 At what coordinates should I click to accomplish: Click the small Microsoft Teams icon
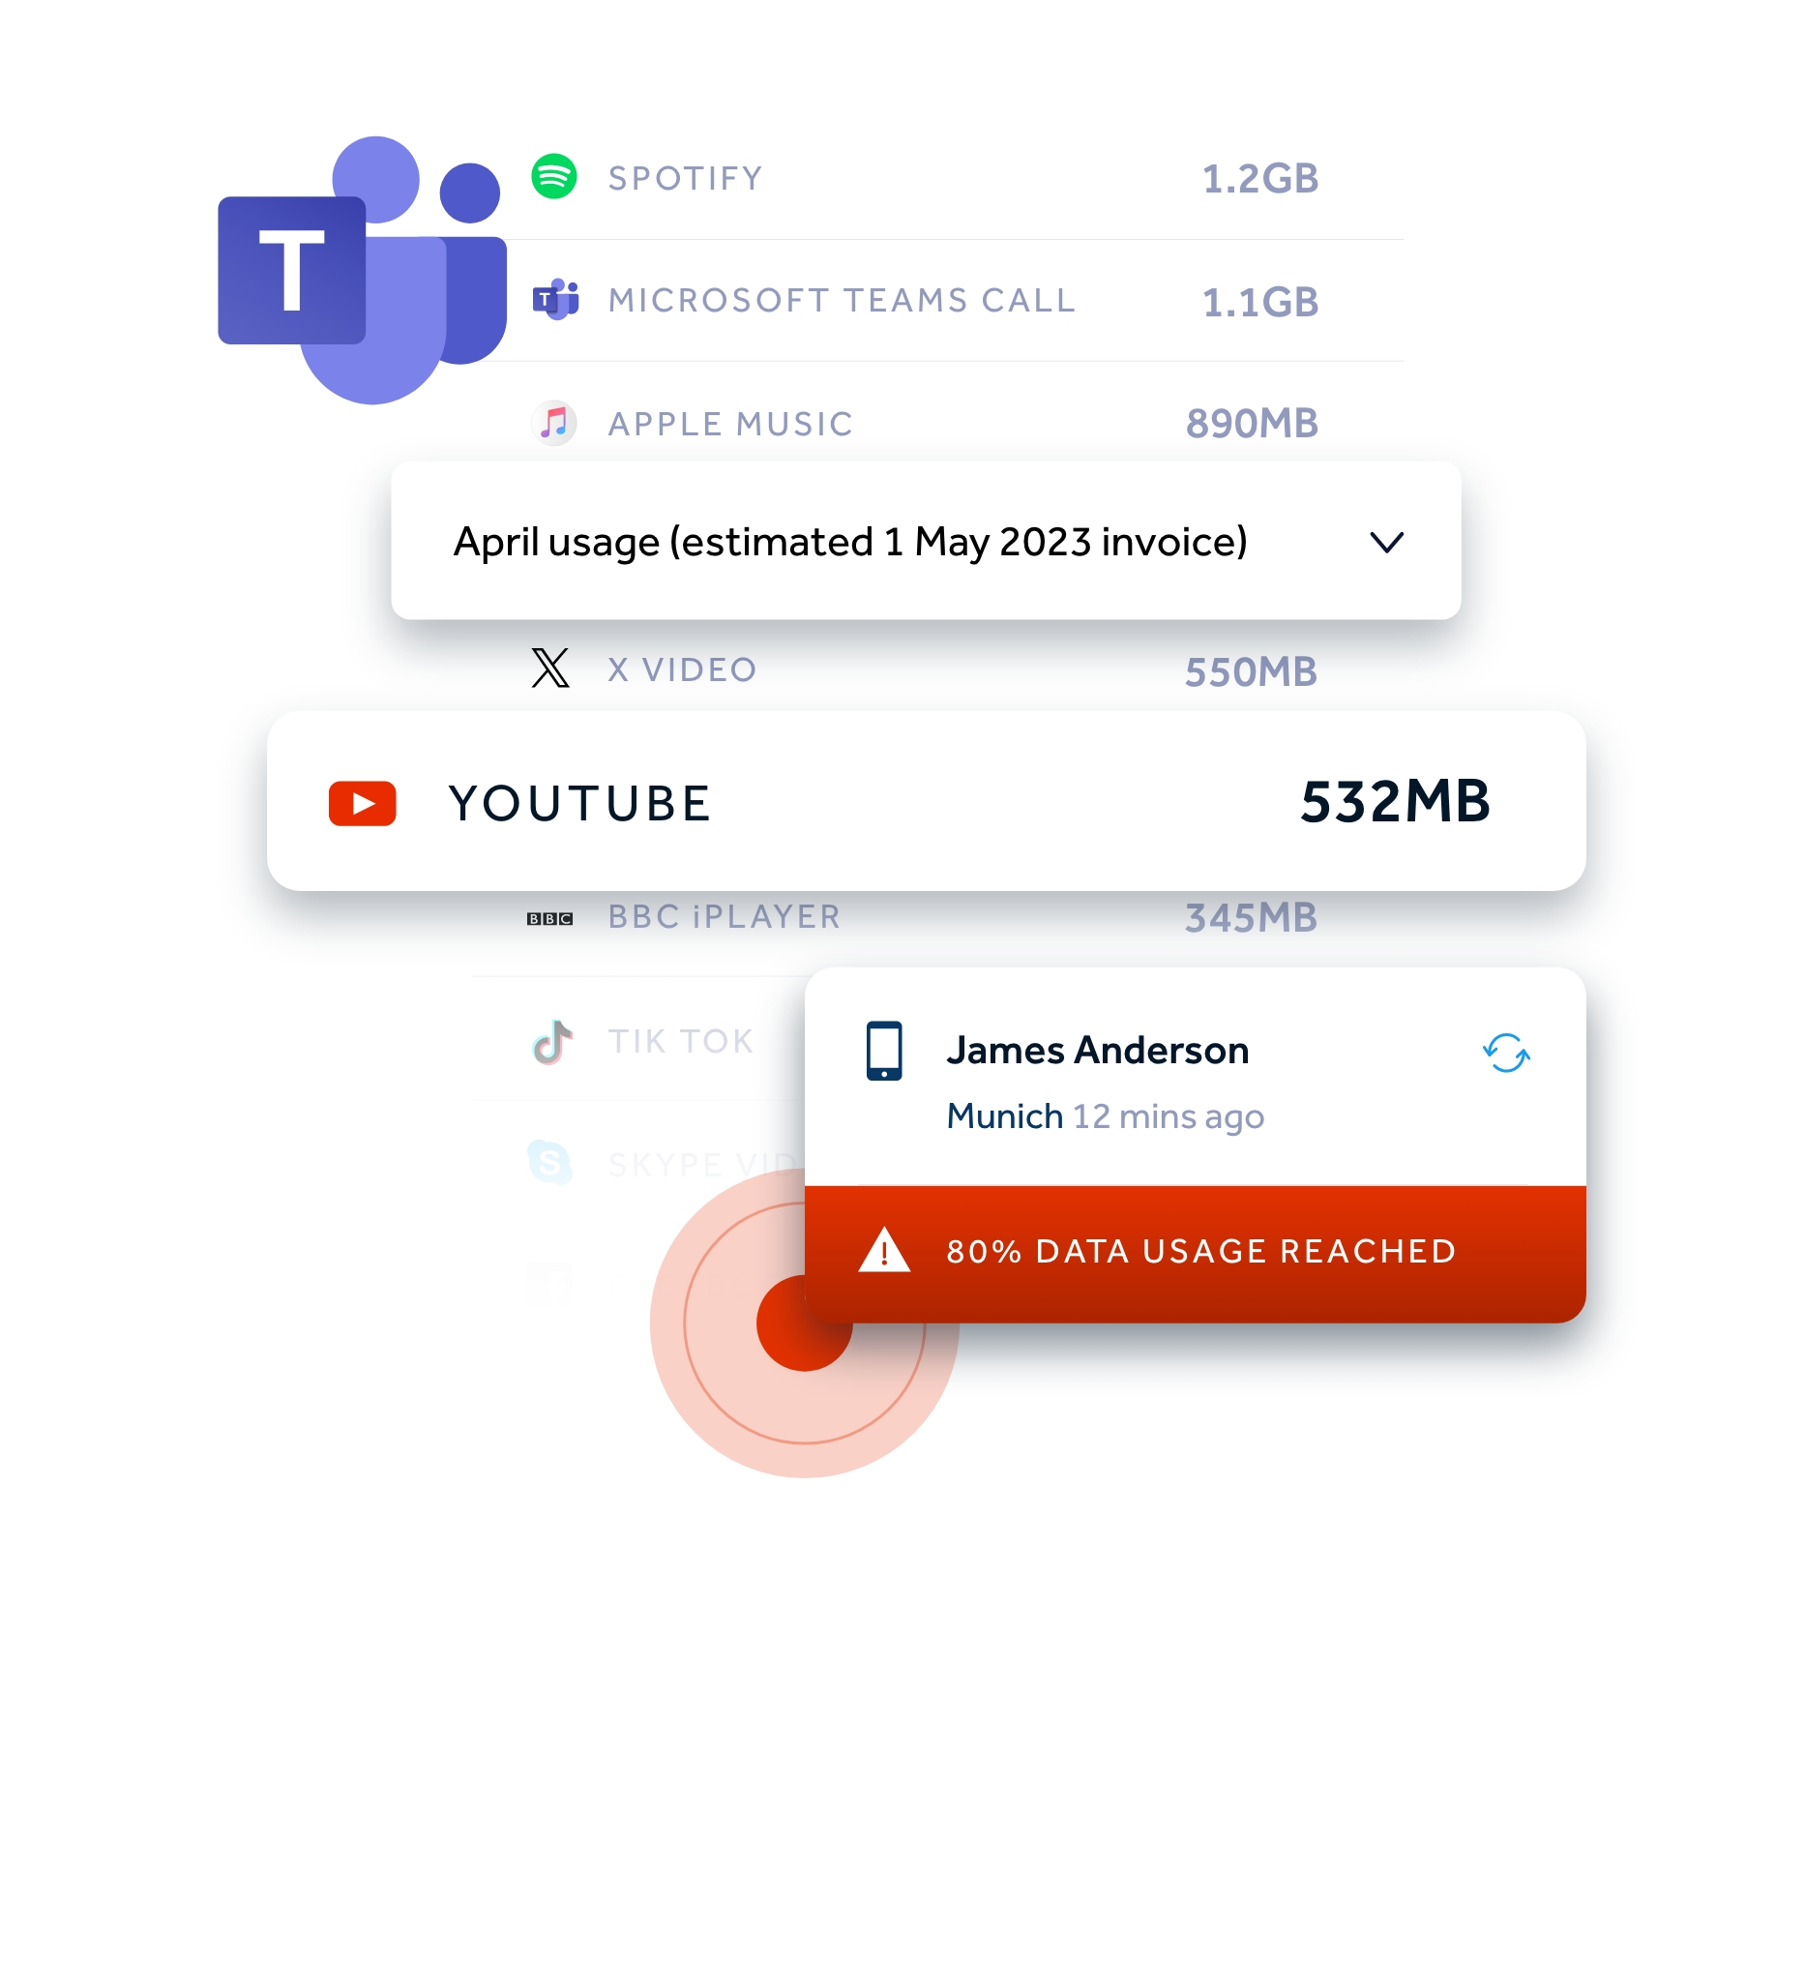pos(555,300)
